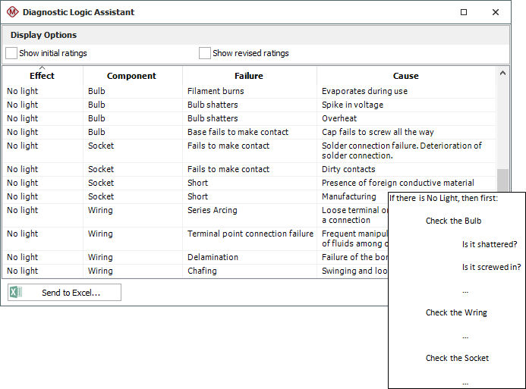The image size is (526, 389).
Task: Click the Cause column header
Action: pyautogui.click(x=405, y=76)
